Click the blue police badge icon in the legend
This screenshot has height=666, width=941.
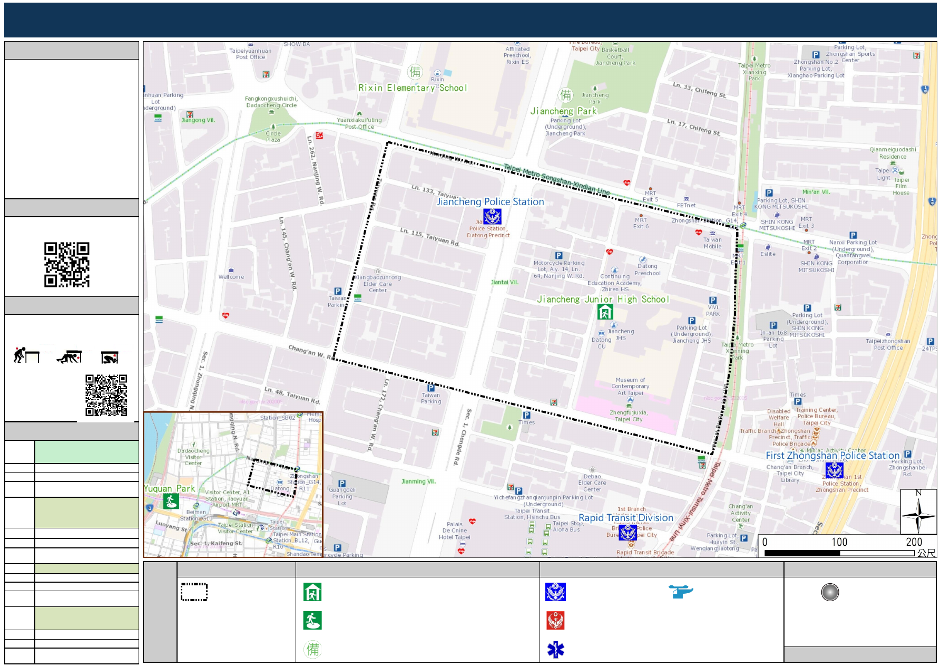(555, 592)
